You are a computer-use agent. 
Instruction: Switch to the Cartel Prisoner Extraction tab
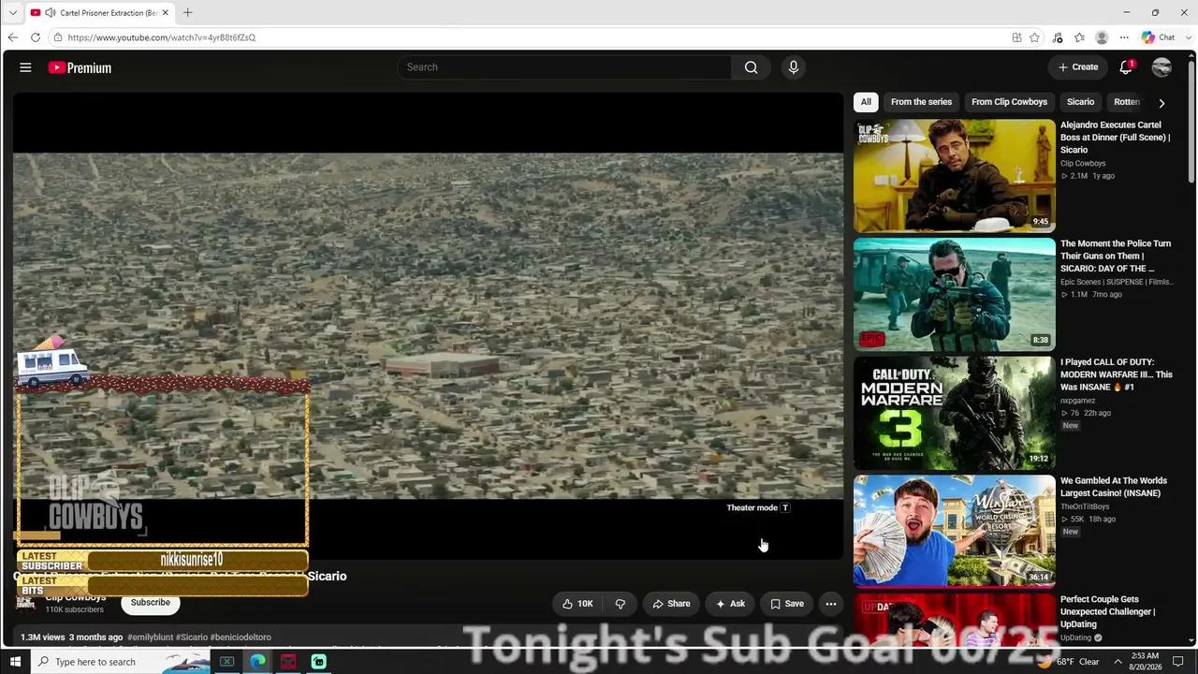(101, 13)
